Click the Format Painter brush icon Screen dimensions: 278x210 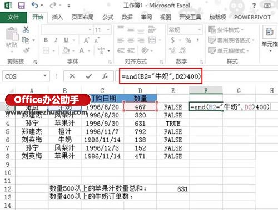point(26,50)
